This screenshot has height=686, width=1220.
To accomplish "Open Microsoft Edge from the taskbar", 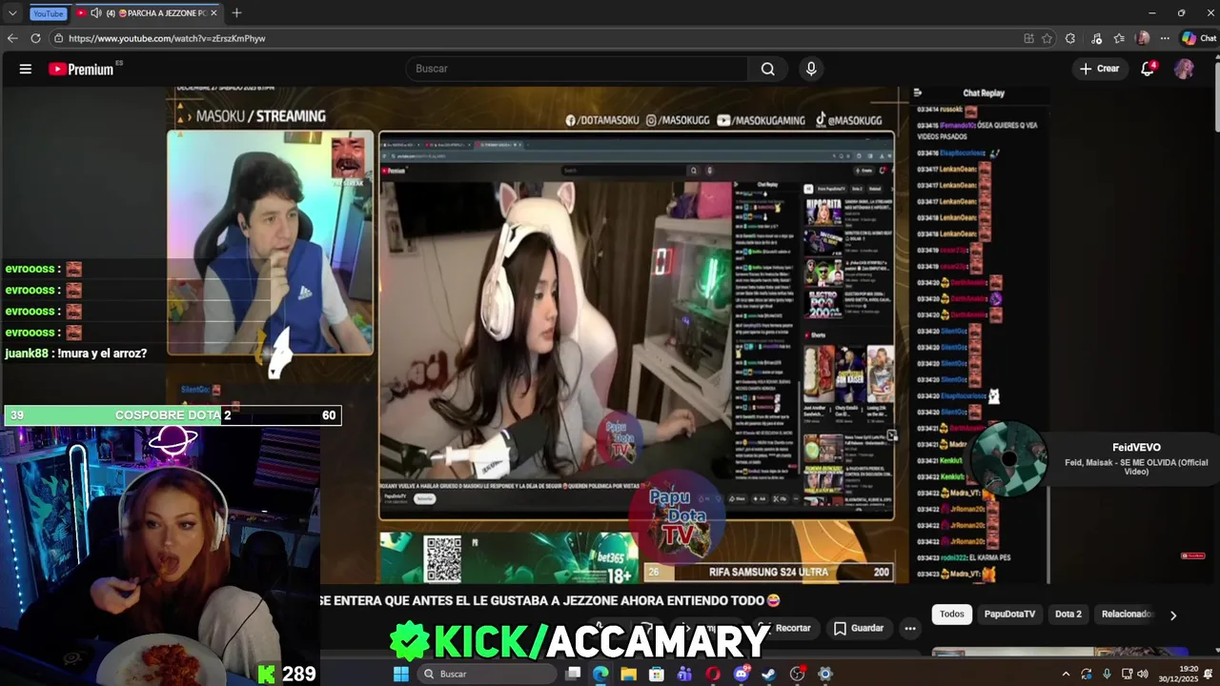I will (x=600, y=674).
